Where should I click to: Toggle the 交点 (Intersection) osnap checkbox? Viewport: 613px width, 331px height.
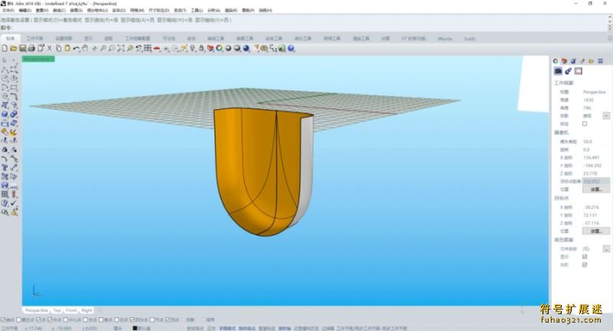pyautogui.click(x=86, y=320)
